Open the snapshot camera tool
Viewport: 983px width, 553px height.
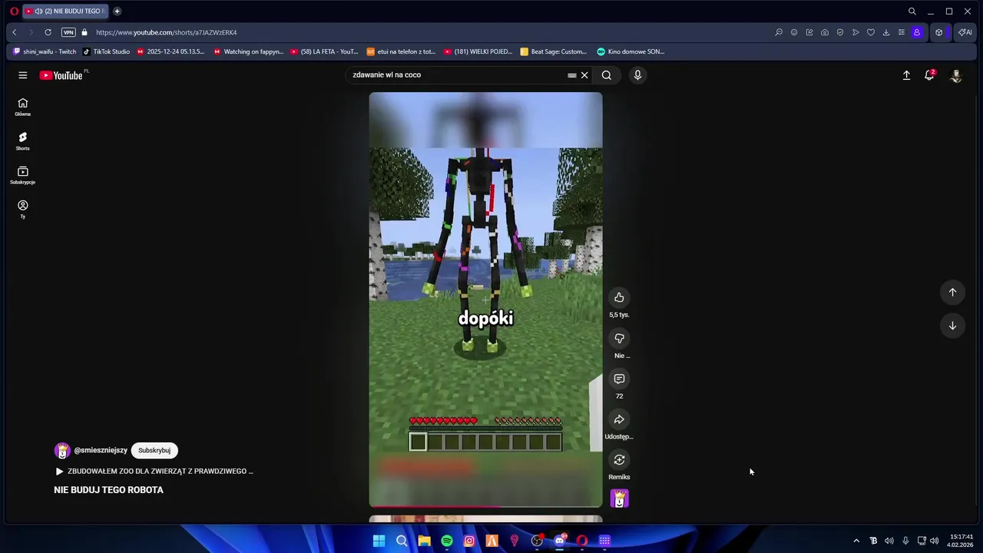[825, 32]
